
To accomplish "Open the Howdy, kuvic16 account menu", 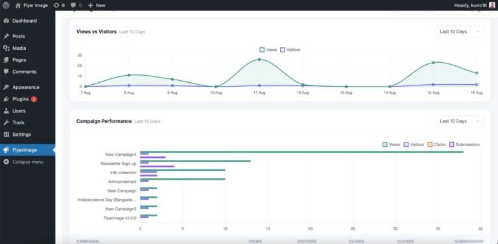I will tap(474, 5).
